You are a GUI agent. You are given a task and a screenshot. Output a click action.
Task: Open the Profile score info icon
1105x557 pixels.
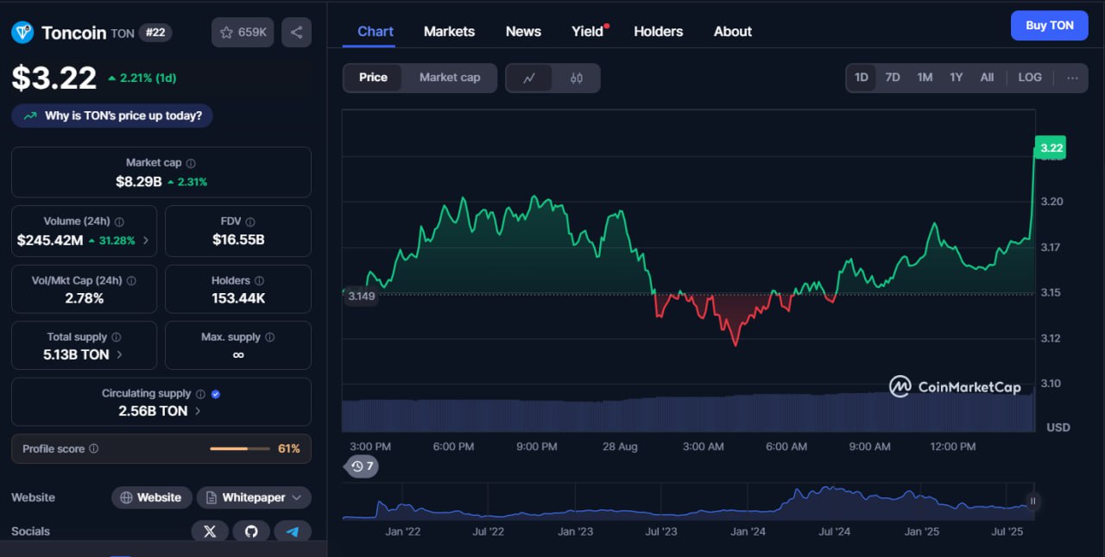coord(94,448)
